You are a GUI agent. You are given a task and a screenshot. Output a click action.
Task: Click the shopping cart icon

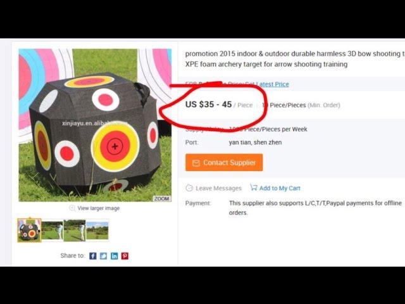pyautogui.click(x=254, y=187)
